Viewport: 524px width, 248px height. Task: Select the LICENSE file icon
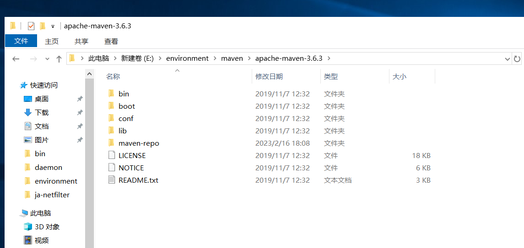(112, 155)
